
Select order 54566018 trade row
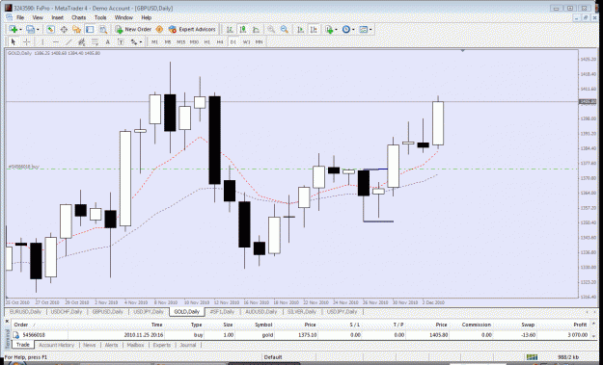(x=301, y=335)
